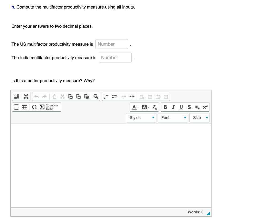The image size is (274, 222).
Task: Open the Equation Editor
Action: pos(49,107)
